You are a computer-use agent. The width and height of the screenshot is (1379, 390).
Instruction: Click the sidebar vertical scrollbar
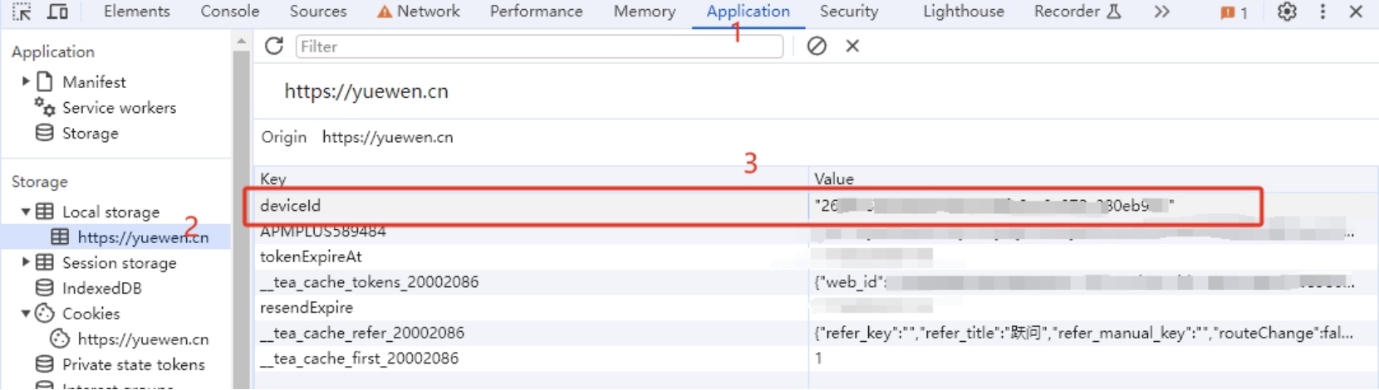pyautogui.click(x=241, y=220)
